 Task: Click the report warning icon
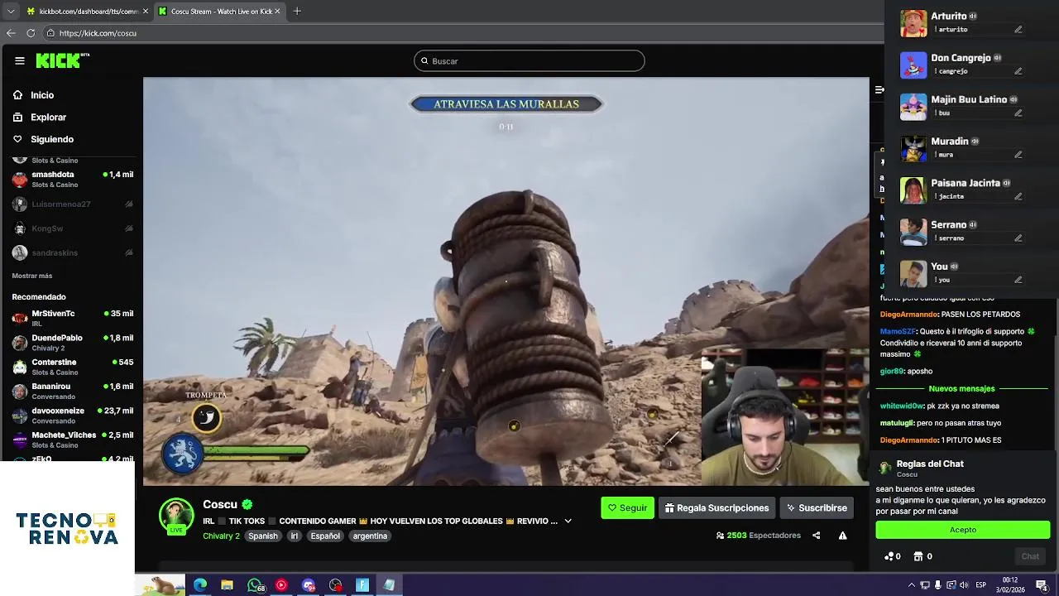point(842,536)
